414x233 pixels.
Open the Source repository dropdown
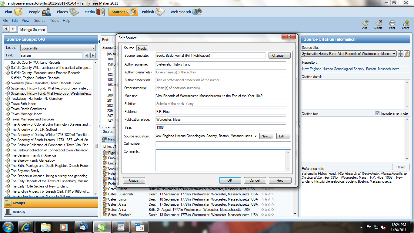click(x=255, y=136)
